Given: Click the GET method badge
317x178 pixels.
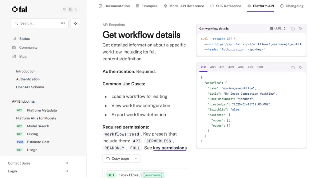Looking at the screenshot, I should tap(111, 175).
